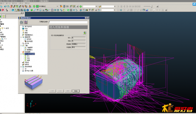This screenshot has width=196, height=114.
Task: Select 开始点 in dialog tree
Action: (27, 62)
